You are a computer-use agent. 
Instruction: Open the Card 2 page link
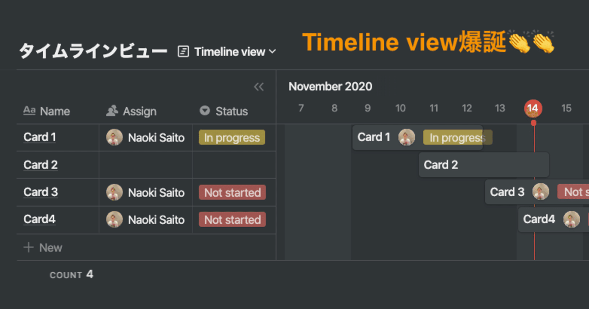coord(40,165)
